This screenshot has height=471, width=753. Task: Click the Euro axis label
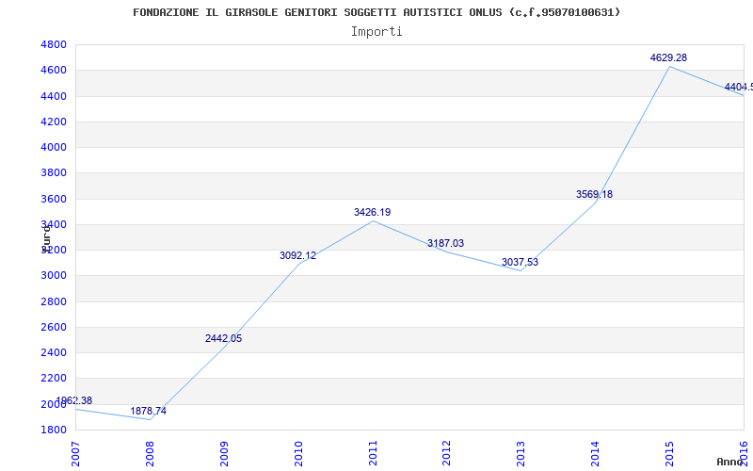45,238
